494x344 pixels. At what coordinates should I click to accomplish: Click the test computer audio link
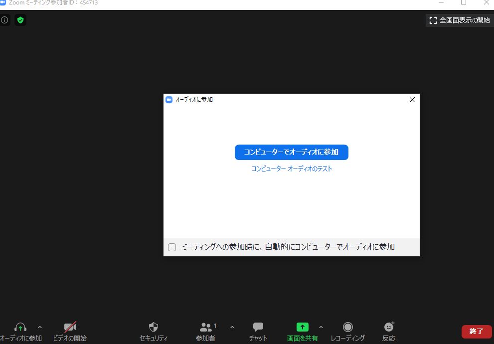pyautogui.click(x=292, y=169)
